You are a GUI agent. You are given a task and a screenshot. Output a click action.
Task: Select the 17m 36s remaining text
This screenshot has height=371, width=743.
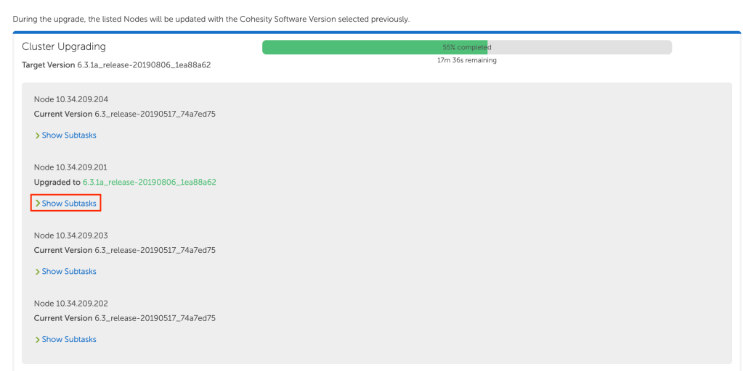click(x=466, y=61)
